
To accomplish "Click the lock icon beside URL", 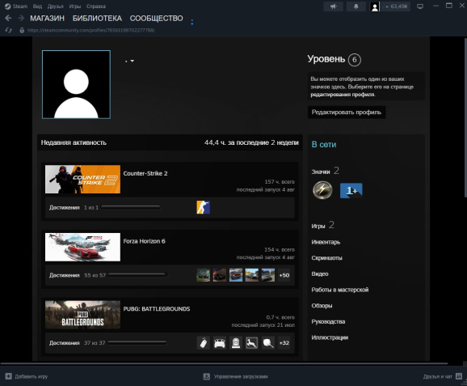I will pos(22,30).
